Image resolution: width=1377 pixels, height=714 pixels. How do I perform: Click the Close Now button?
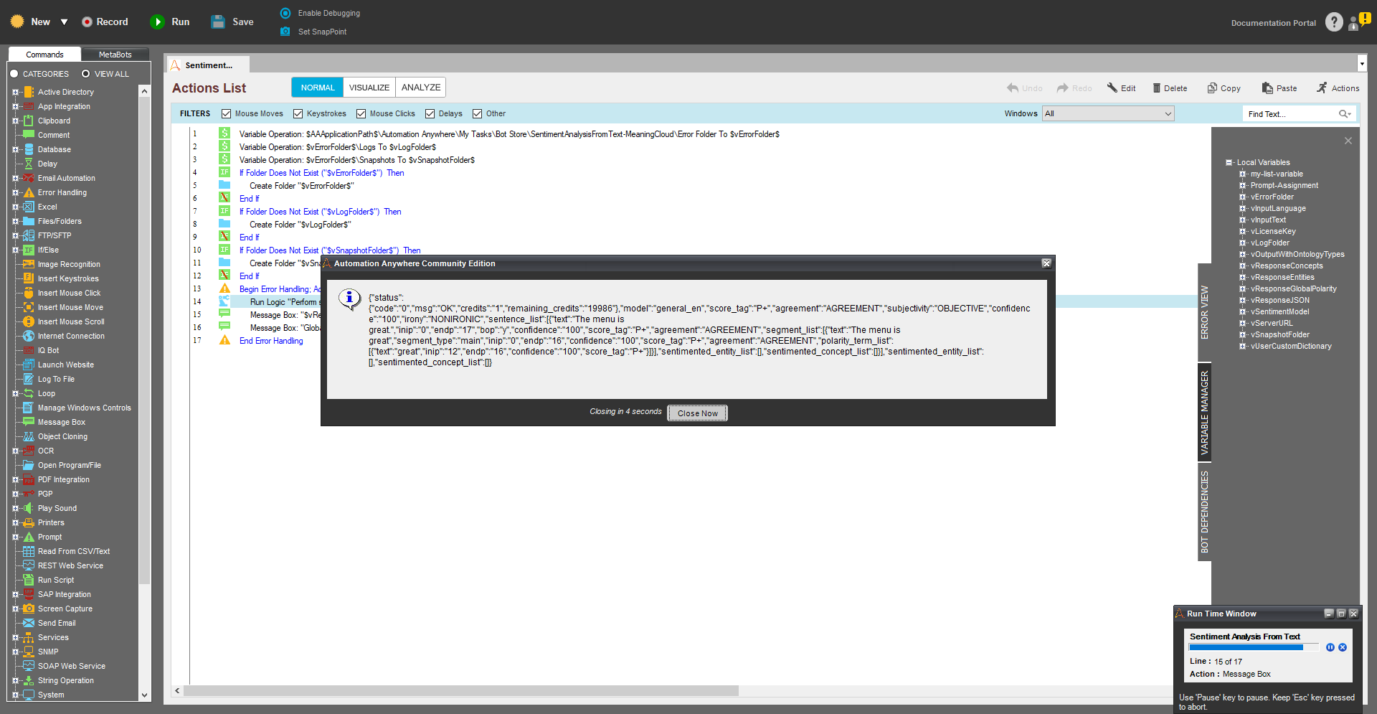(x=698, y=413)
